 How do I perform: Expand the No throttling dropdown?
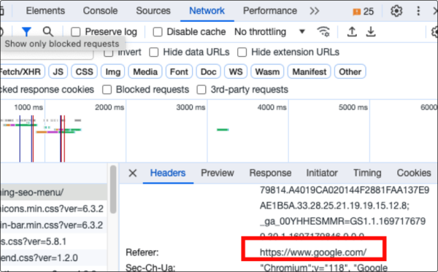point(269,32)
